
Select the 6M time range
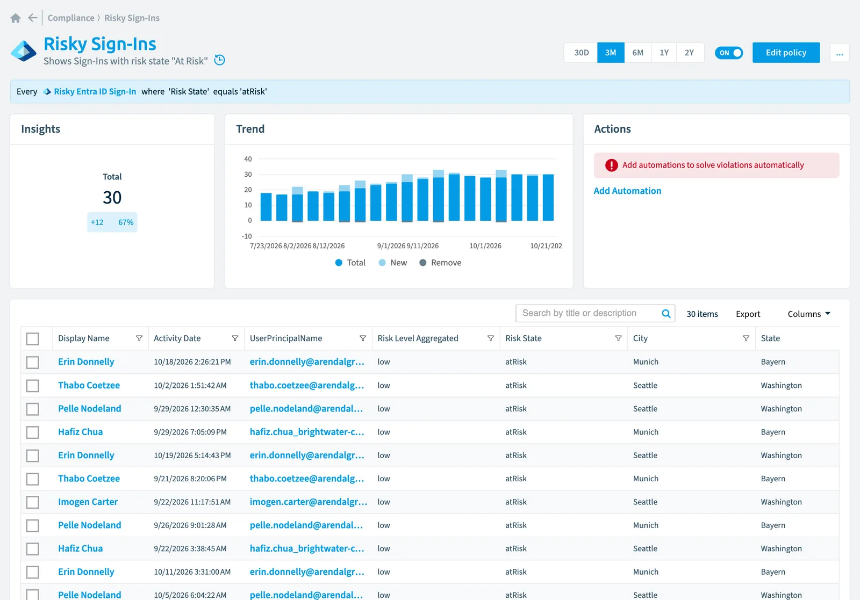pyautogui.click(x=638, y=53)
